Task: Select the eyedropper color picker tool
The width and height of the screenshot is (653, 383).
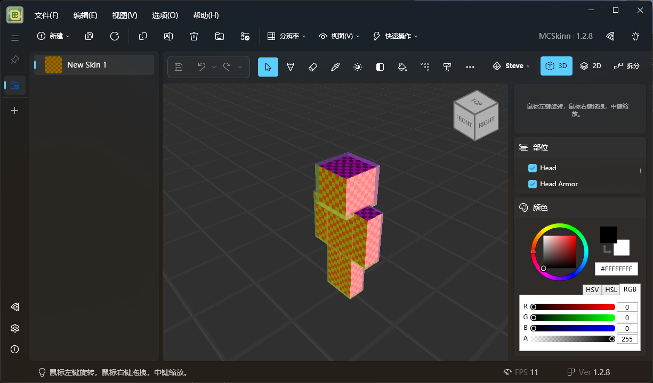Action: point(335,66)
